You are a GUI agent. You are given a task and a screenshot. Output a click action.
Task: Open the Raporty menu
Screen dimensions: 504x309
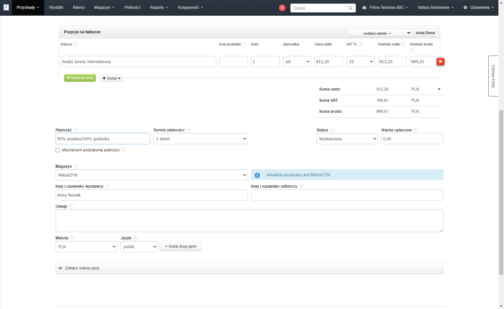(159, 8)
